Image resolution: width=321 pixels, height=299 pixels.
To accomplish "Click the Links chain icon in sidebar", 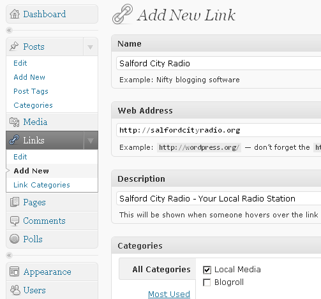I will pyautogui.click(x=14, y=140).
